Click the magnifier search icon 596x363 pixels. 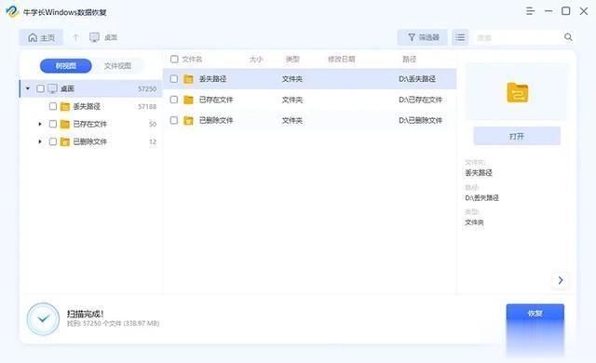568,37
